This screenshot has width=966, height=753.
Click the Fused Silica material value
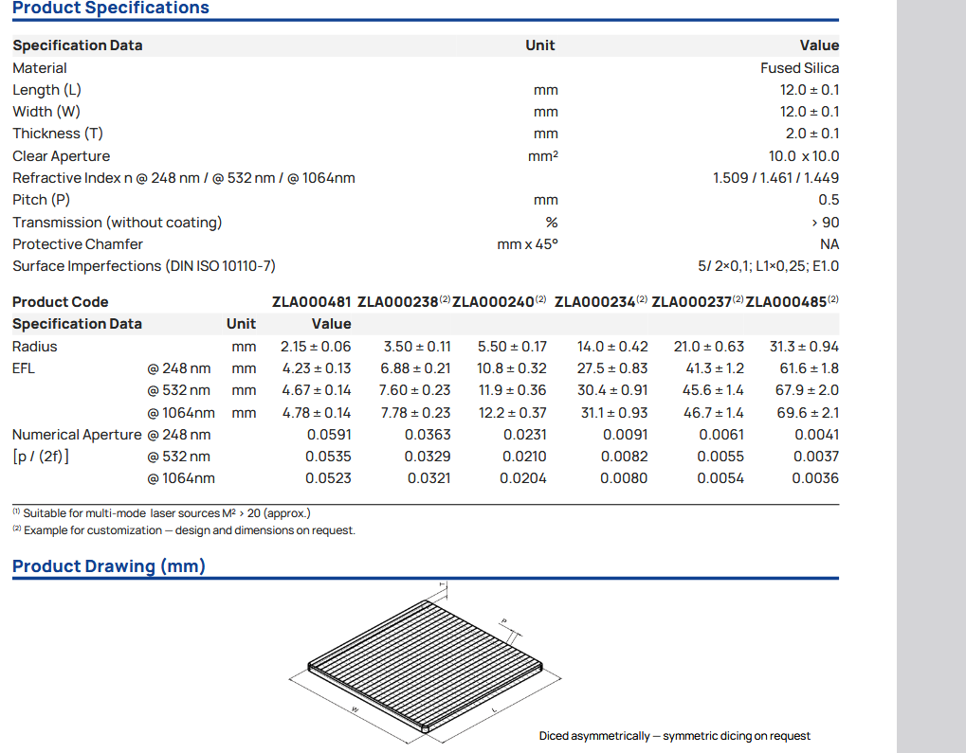799,68
